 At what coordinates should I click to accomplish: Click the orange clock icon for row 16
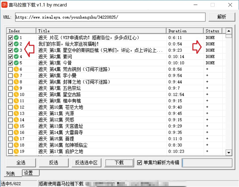(x=16, y=133)
